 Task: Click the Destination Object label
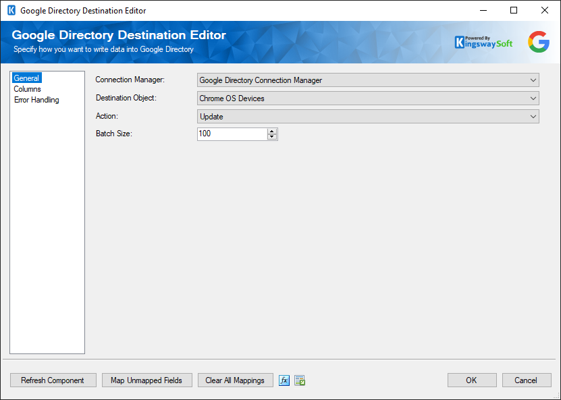(126, 98)
